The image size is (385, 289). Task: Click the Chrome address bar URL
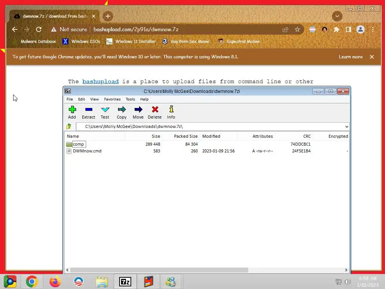point(136,29)
